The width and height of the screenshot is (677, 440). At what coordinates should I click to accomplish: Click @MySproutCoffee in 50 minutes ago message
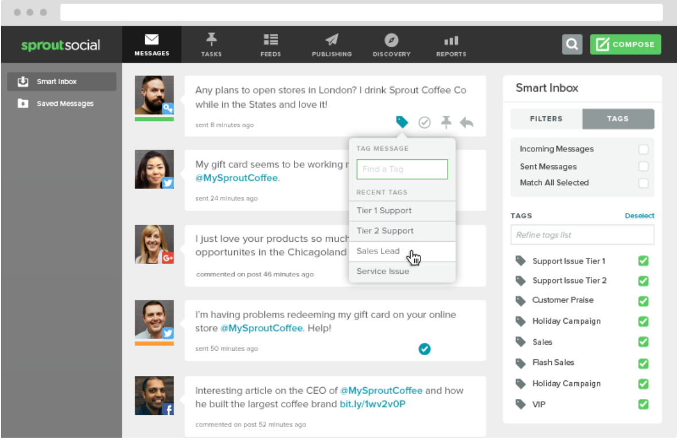tap(262, 328)
